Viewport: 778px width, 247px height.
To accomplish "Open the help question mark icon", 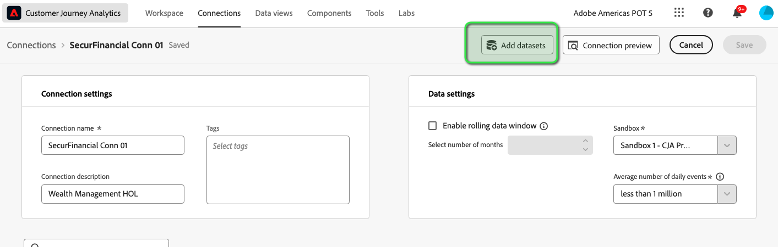I will [x=708, y=13].
